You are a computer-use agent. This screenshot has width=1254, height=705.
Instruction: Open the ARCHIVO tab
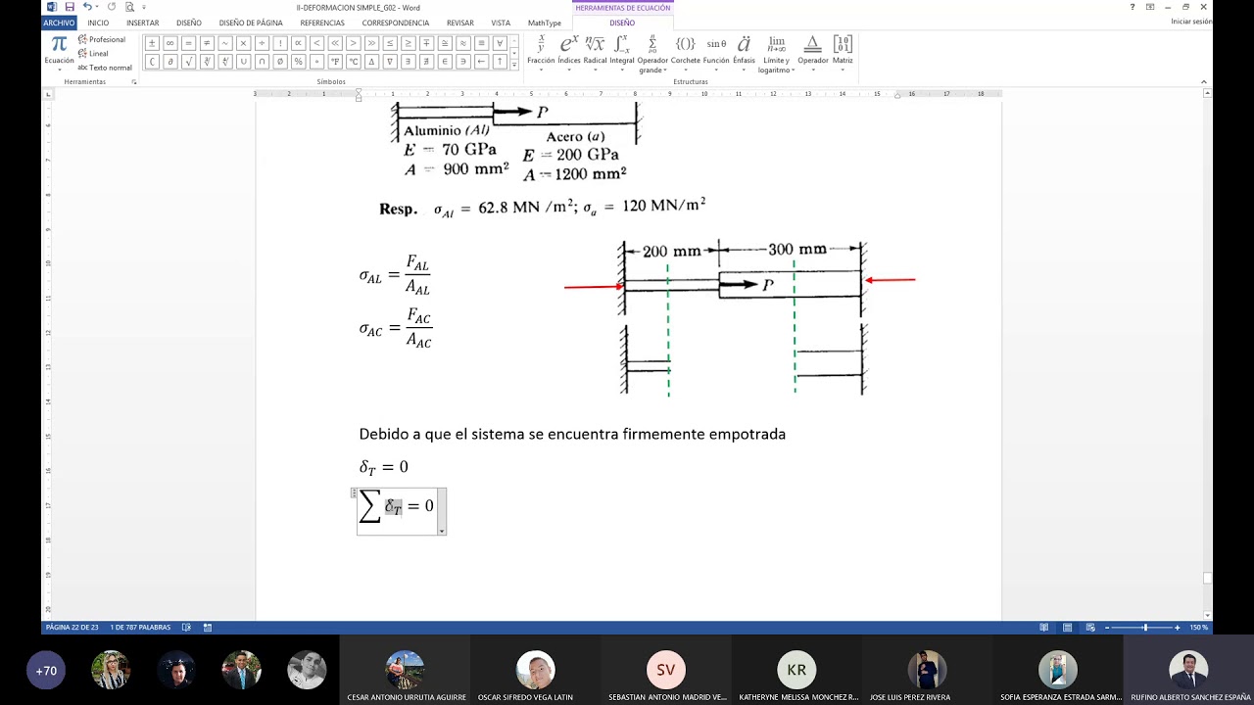pyautogui.click(x=59, y=23)
